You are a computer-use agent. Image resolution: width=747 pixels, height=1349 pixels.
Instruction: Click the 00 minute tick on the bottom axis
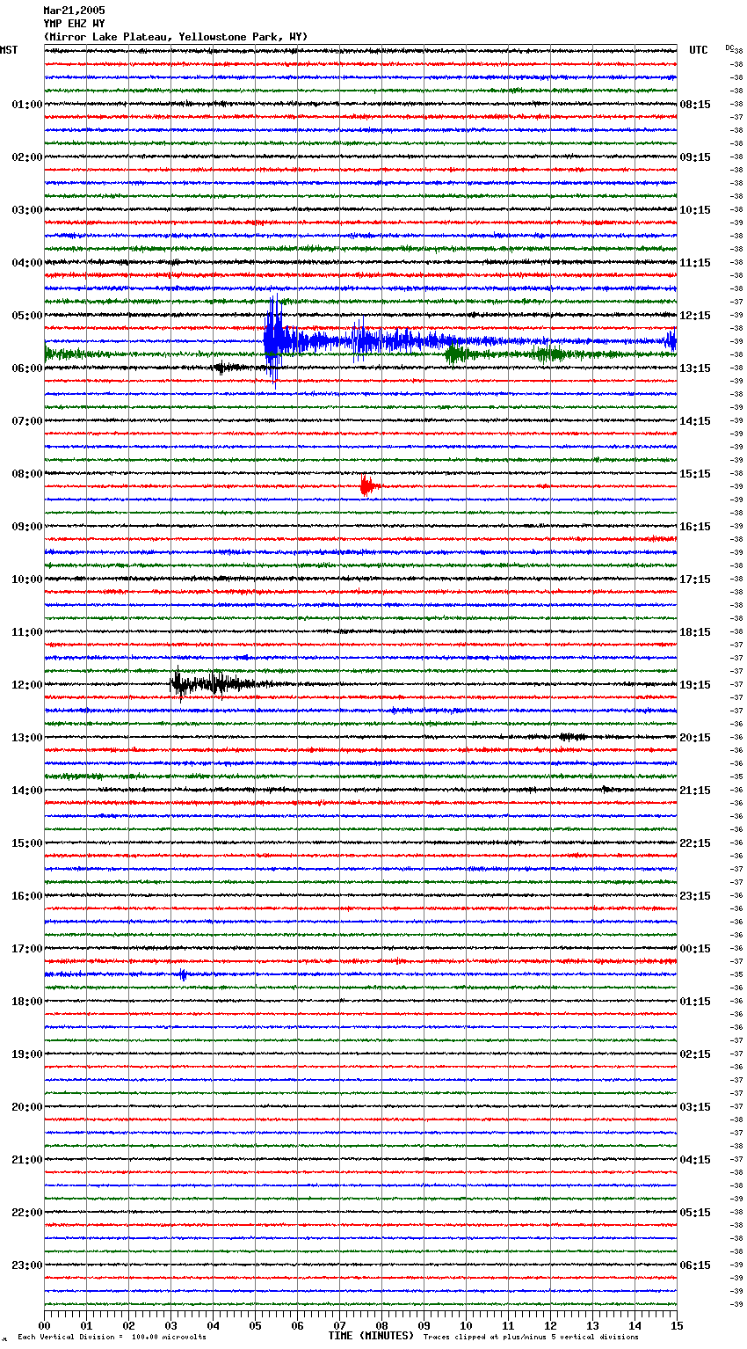44,1325
